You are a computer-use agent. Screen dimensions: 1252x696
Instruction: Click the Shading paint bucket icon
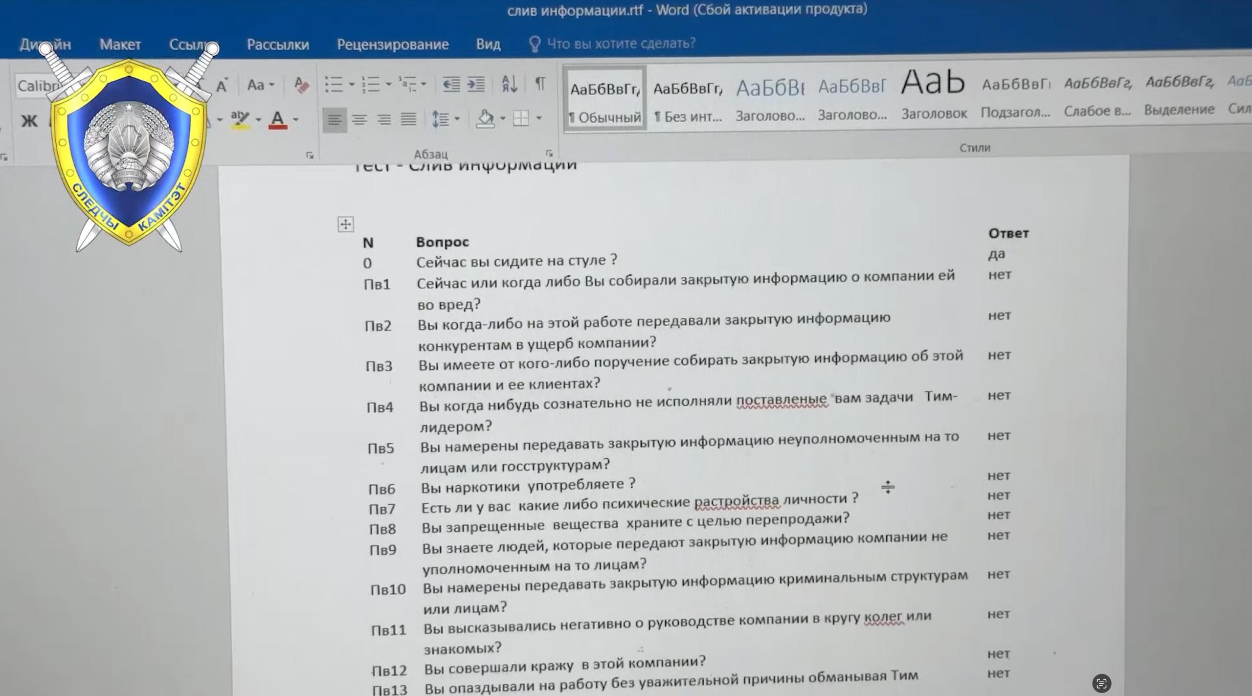(x=485, y=118)
